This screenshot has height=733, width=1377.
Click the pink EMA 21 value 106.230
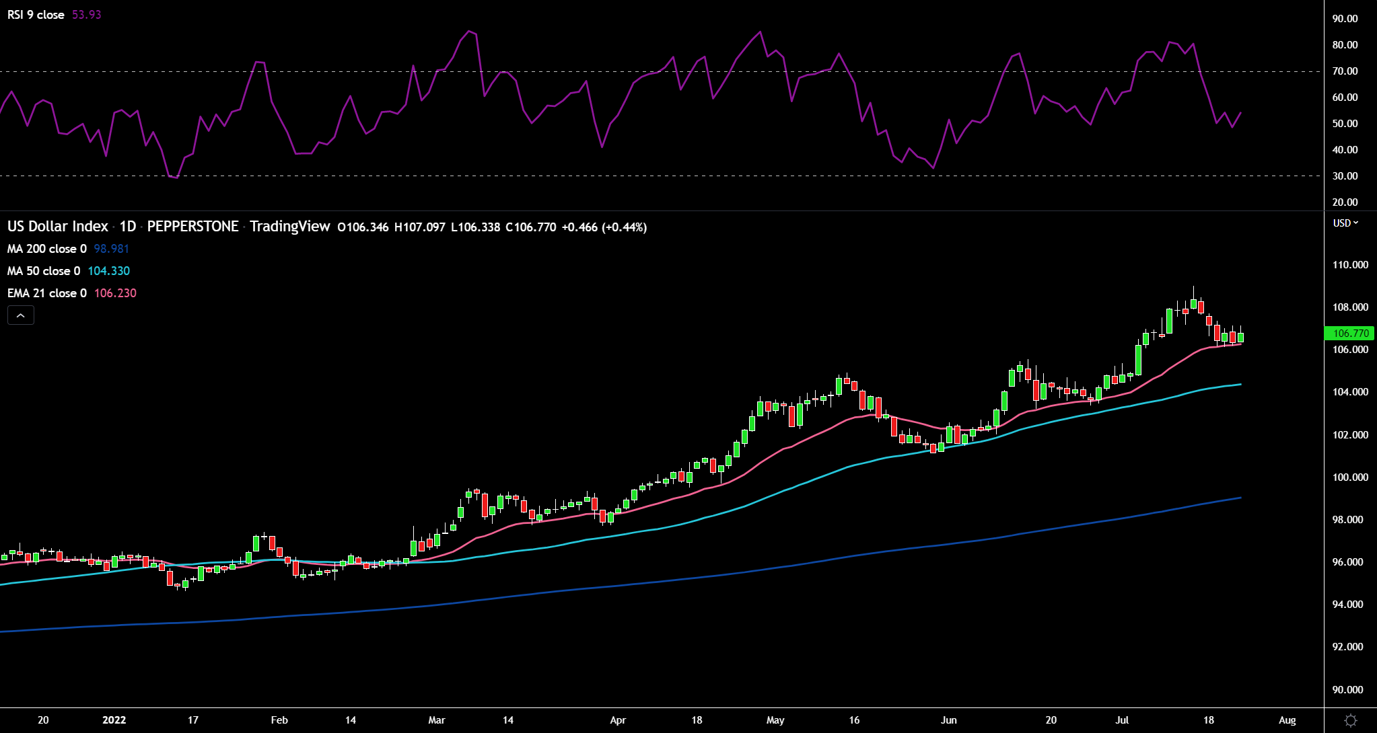tap(115, 293)
